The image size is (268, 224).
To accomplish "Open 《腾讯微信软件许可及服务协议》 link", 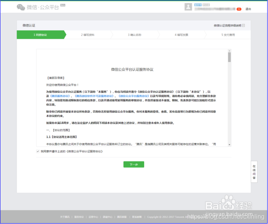I will coord(94,96).
